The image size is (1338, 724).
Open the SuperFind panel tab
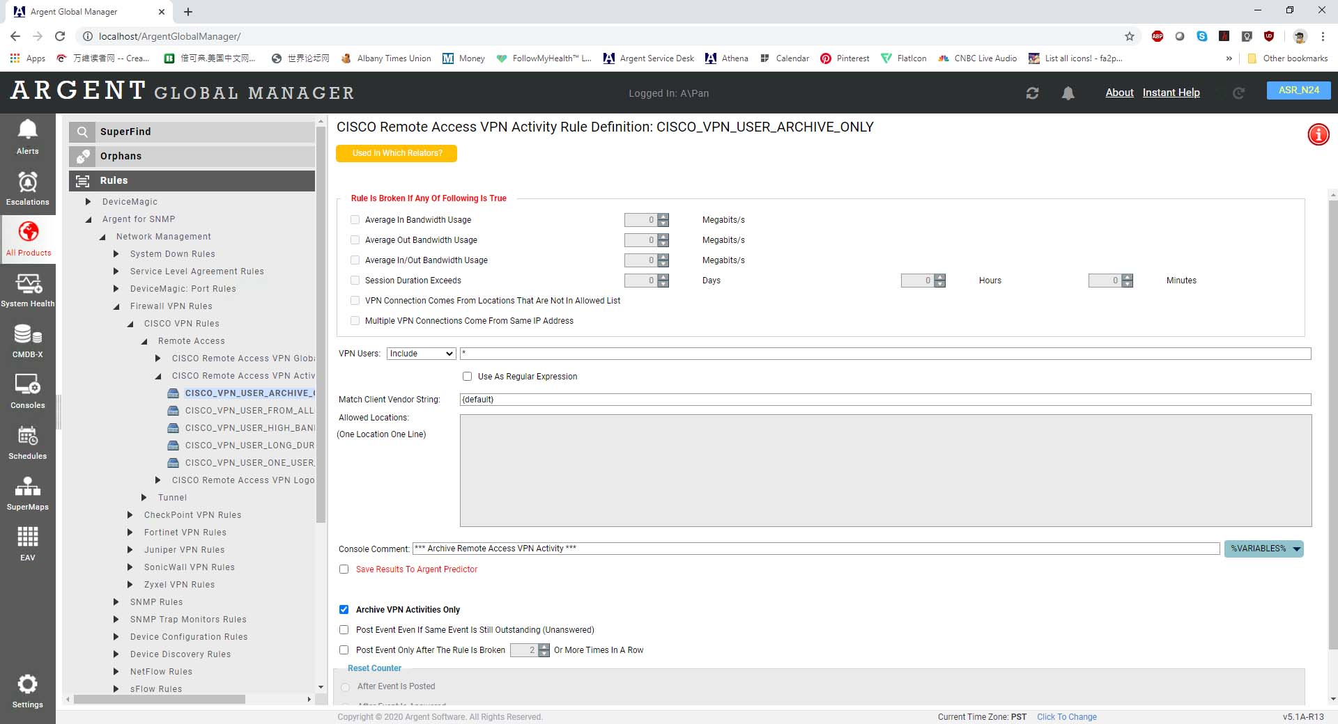tap(192, 132)
